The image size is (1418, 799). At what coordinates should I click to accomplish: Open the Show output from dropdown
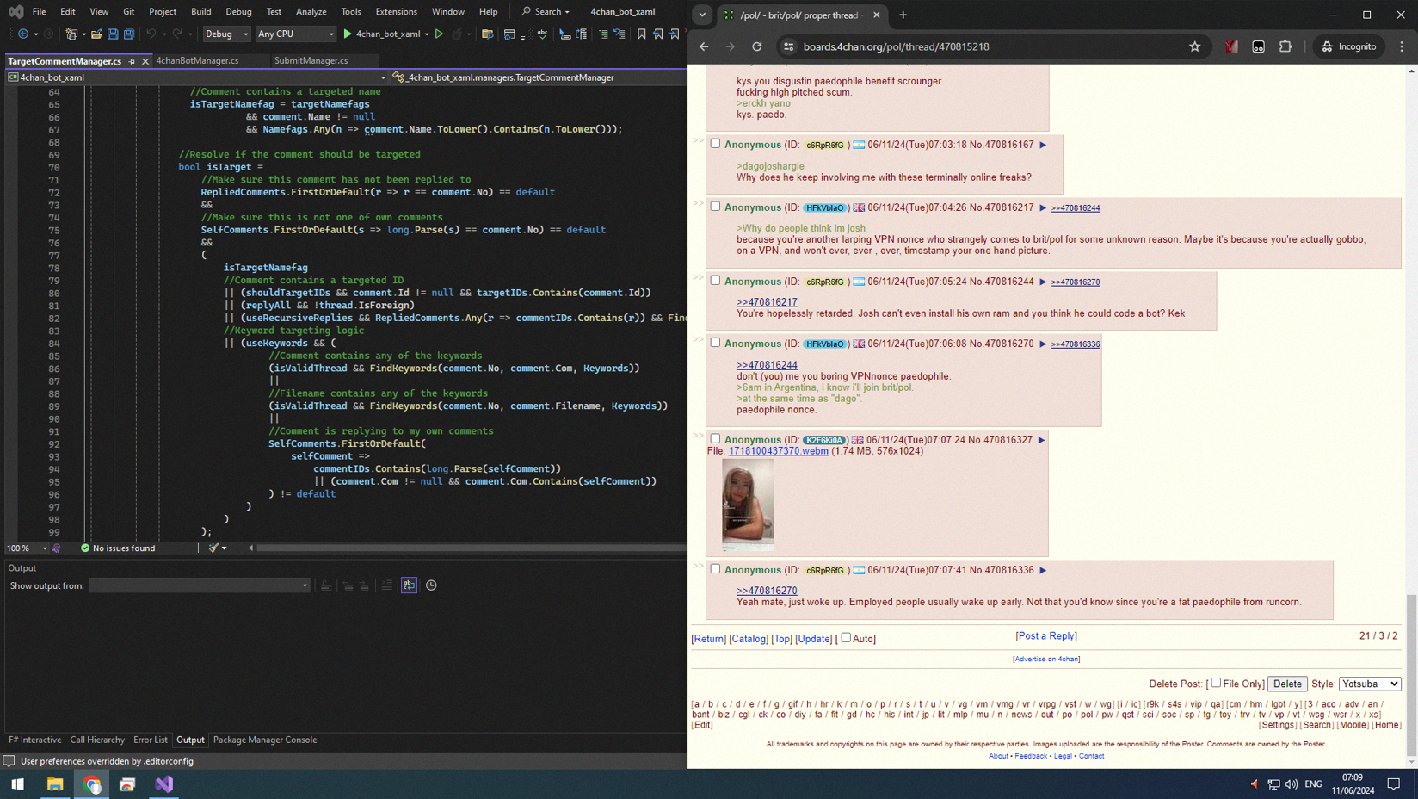[199, 585]
